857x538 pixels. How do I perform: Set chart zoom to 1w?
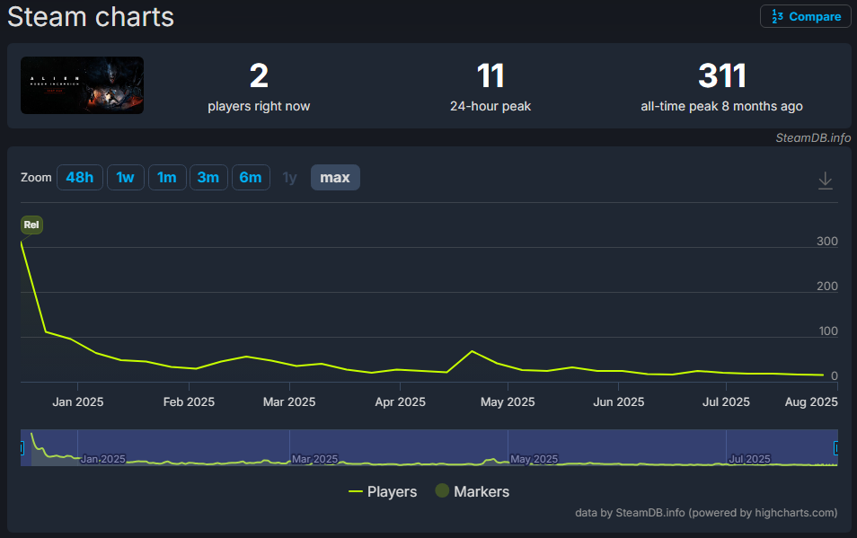click(125, 178)
